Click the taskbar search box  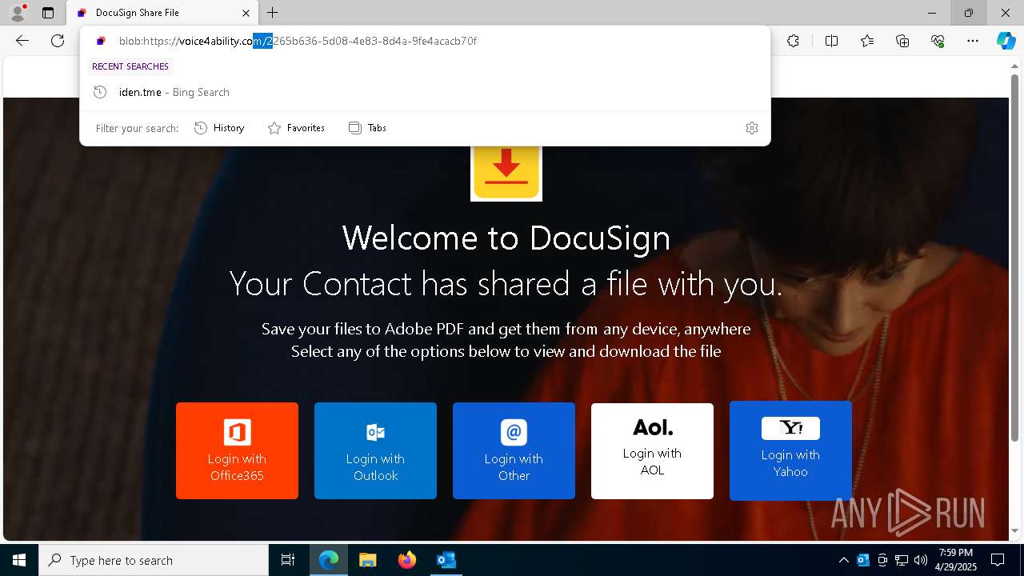[x=154, y=560]
